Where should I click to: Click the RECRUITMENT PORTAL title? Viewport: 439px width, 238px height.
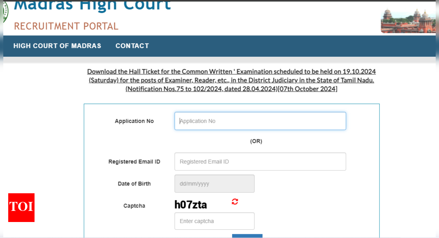[66, 26]
